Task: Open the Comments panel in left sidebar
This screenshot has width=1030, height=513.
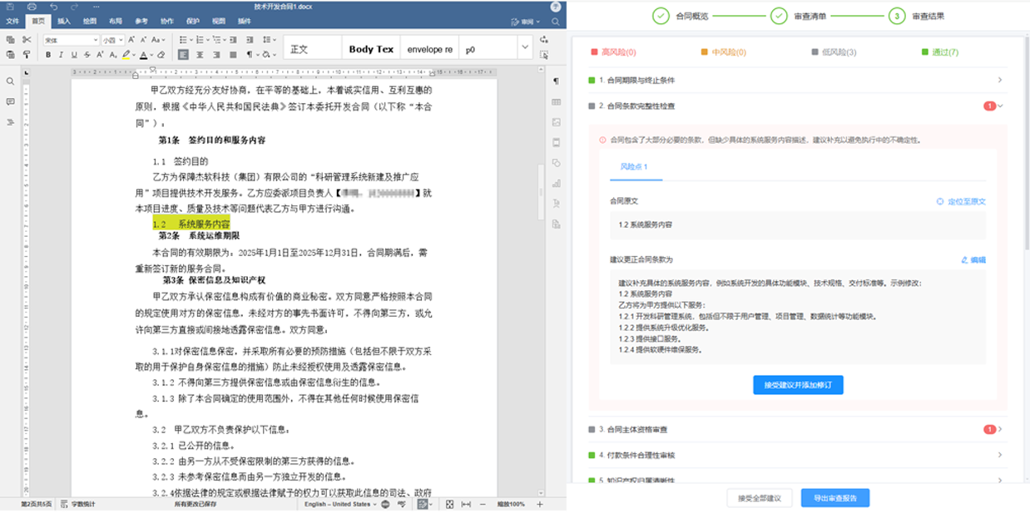Action: pyautogui.click(x=10, y=101)
